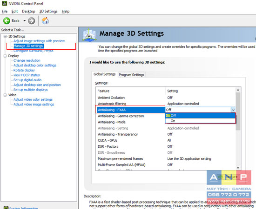Click the Setting column header
This screenshot has height=209, width=256.
201,91
